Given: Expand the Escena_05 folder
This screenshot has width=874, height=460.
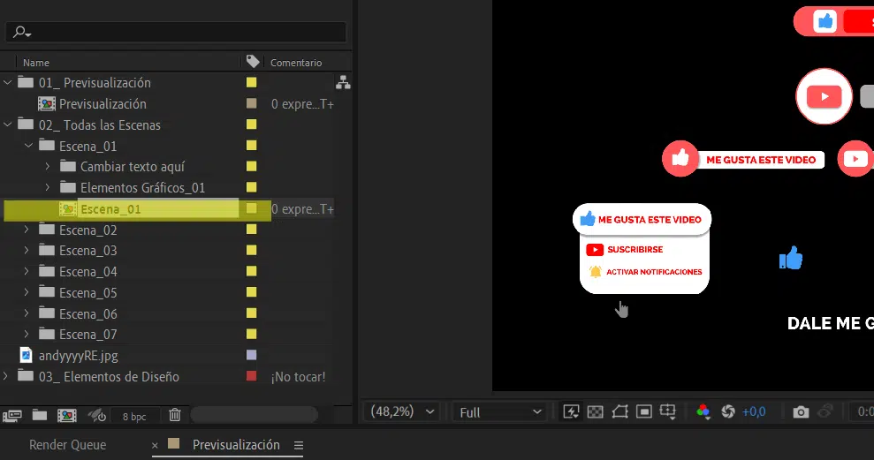Looking at the screenshot, I should click(x=27, y=292).
